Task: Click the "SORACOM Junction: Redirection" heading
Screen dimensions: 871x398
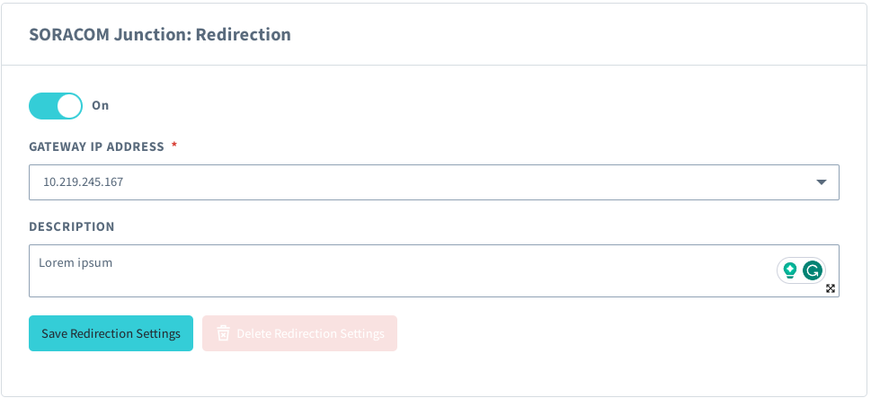Action: point(160,35)
